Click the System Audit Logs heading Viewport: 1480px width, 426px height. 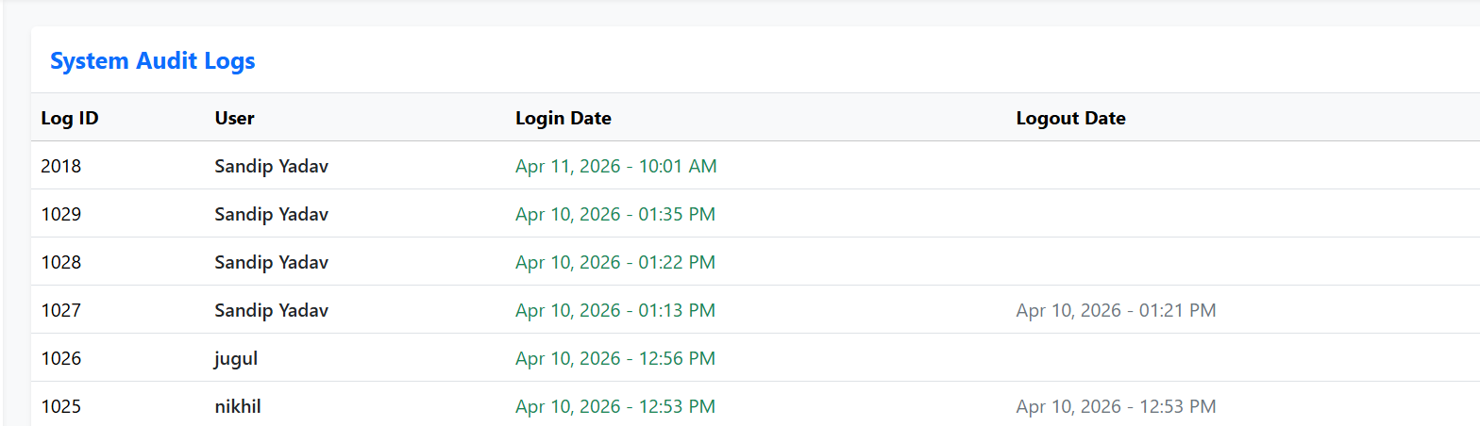click(153, 61)
